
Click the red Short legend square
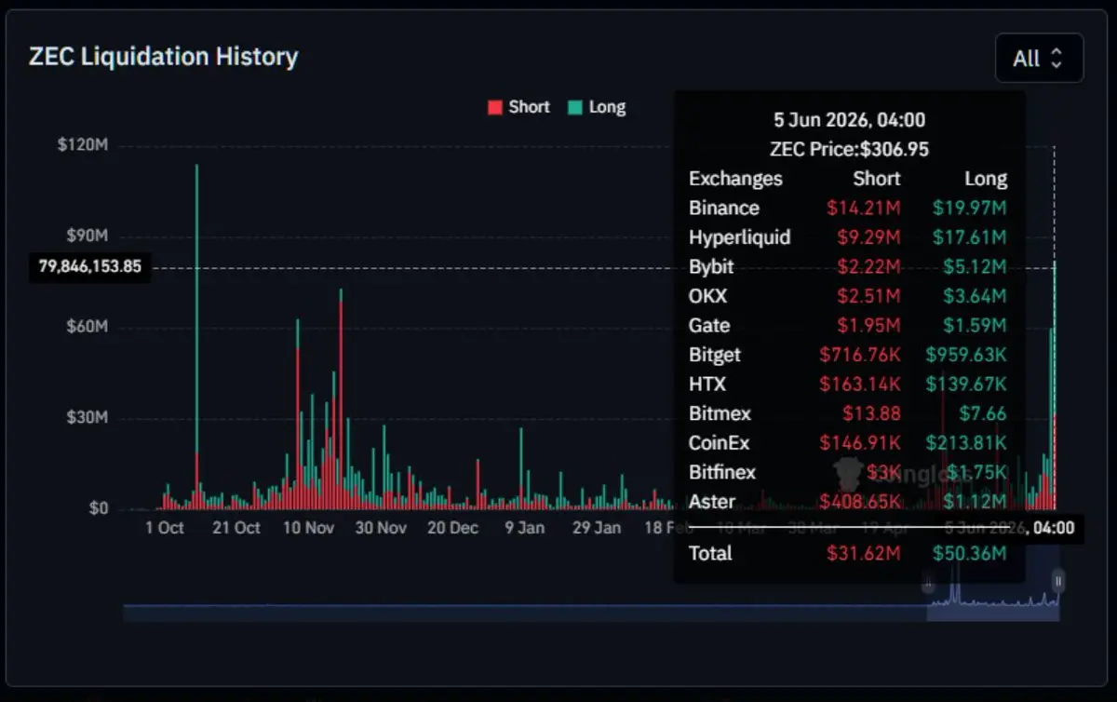495,107
